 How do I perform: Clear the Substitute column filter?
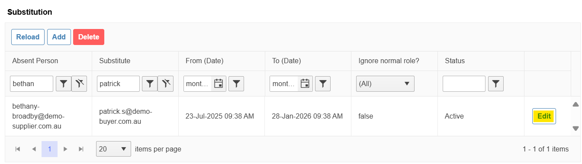point(166,84)
